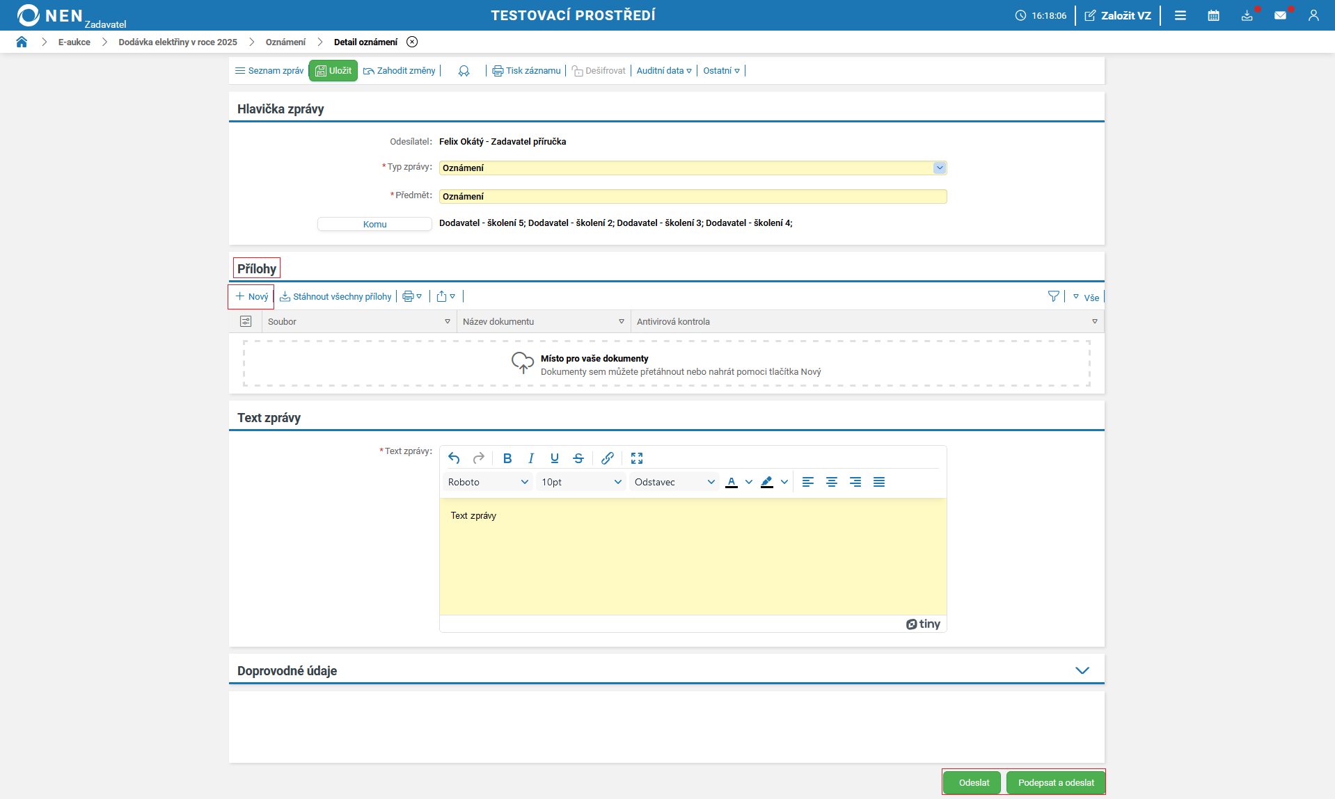The width and height of the screenshot is (1335, 799).
Task: Expand editor to fullscreen mode
Action: click(x=637, y=458)
